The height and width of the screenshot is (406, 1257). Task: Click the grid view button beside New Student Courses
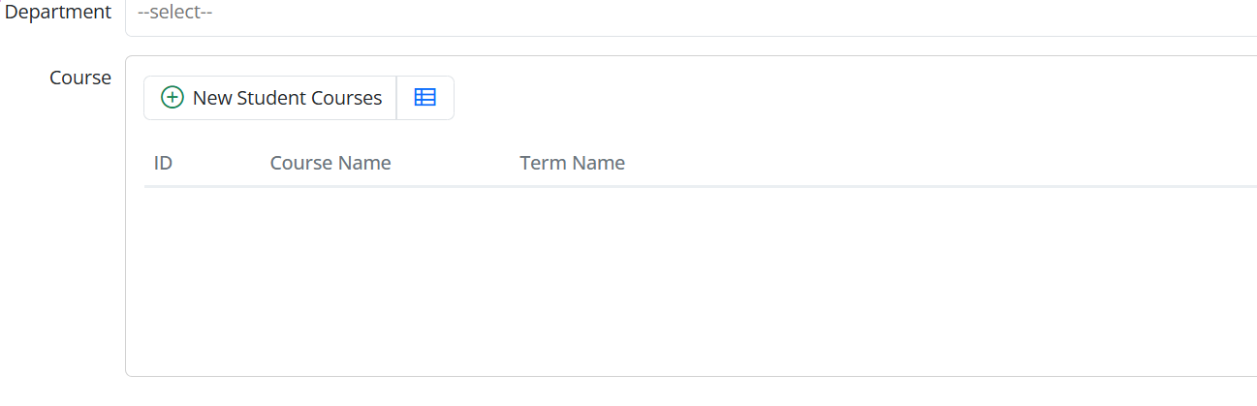coord(425,98)
